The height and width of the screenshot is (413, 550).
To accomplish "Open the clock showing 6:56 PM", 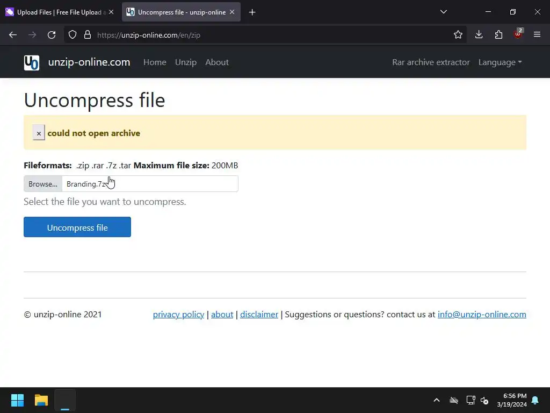I will tap(512, 400).
